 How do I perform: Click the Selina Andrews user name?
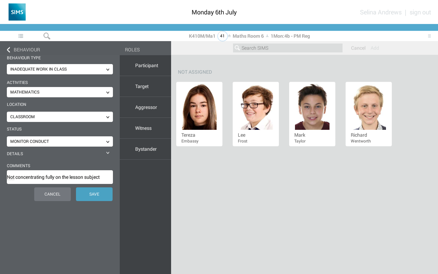click(x=381, y=12)
